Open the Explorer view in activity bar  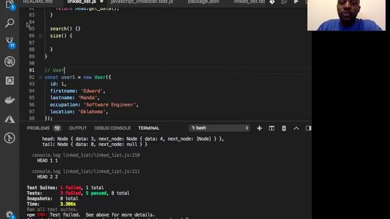coord(10,4)
